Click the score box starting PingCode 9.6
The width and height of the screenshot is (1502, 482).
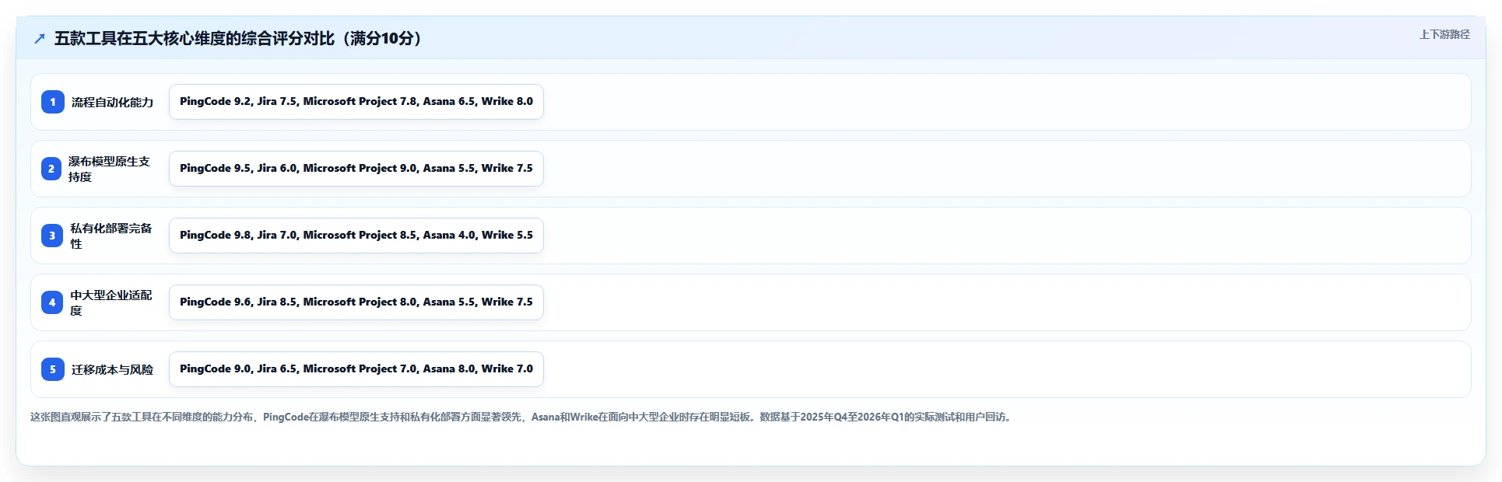356,302
